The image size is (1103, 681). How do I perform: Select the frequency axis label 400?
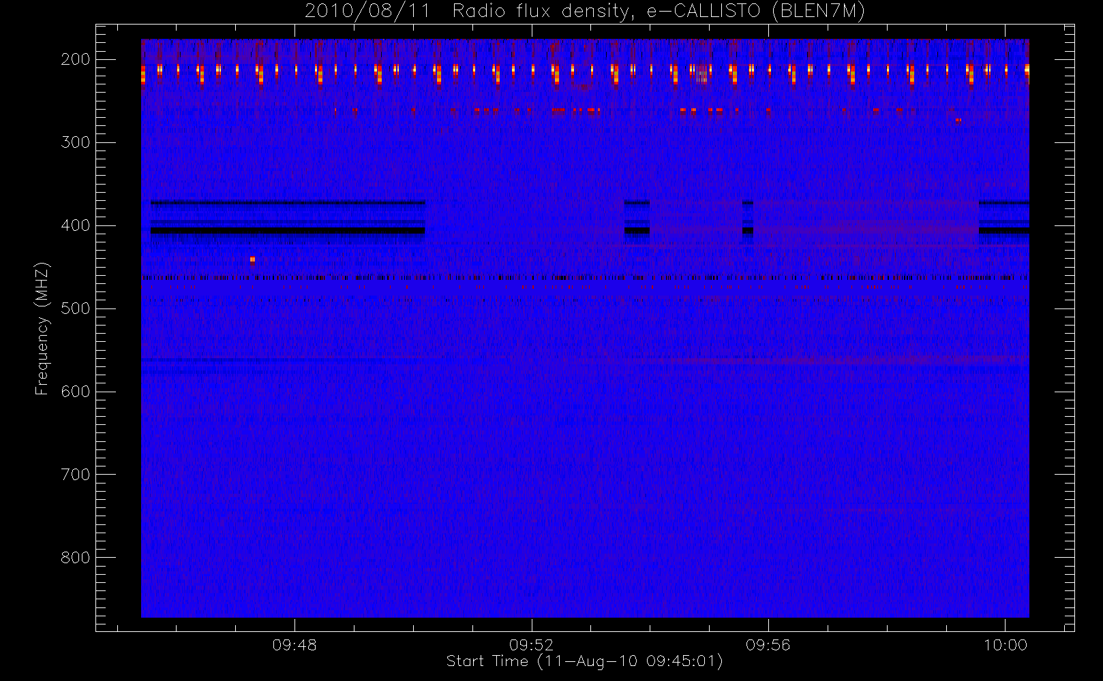point(76,225)
